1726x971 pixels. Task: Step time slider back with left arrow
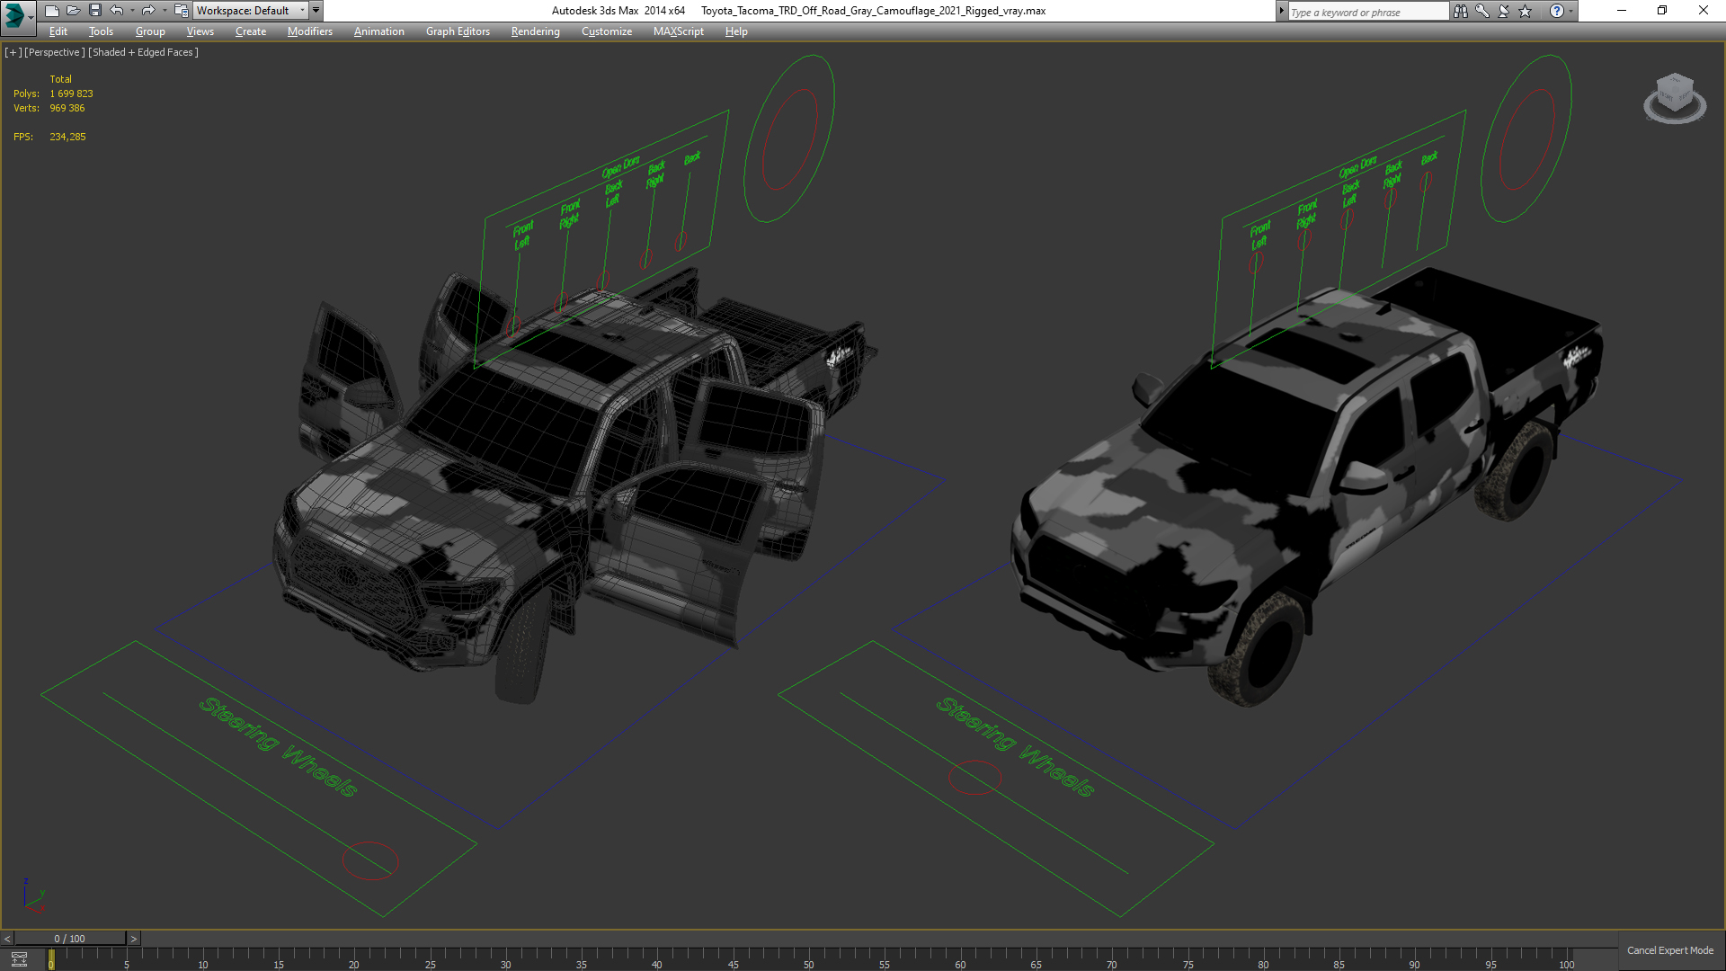click(7, 939)
